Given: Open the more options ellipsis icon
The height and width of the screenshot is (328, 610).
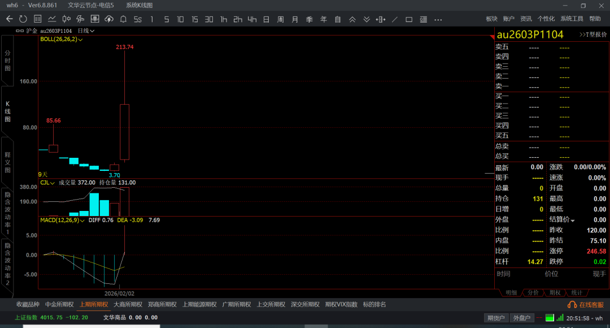Looking at the screenshot, I should click(438, 19).
